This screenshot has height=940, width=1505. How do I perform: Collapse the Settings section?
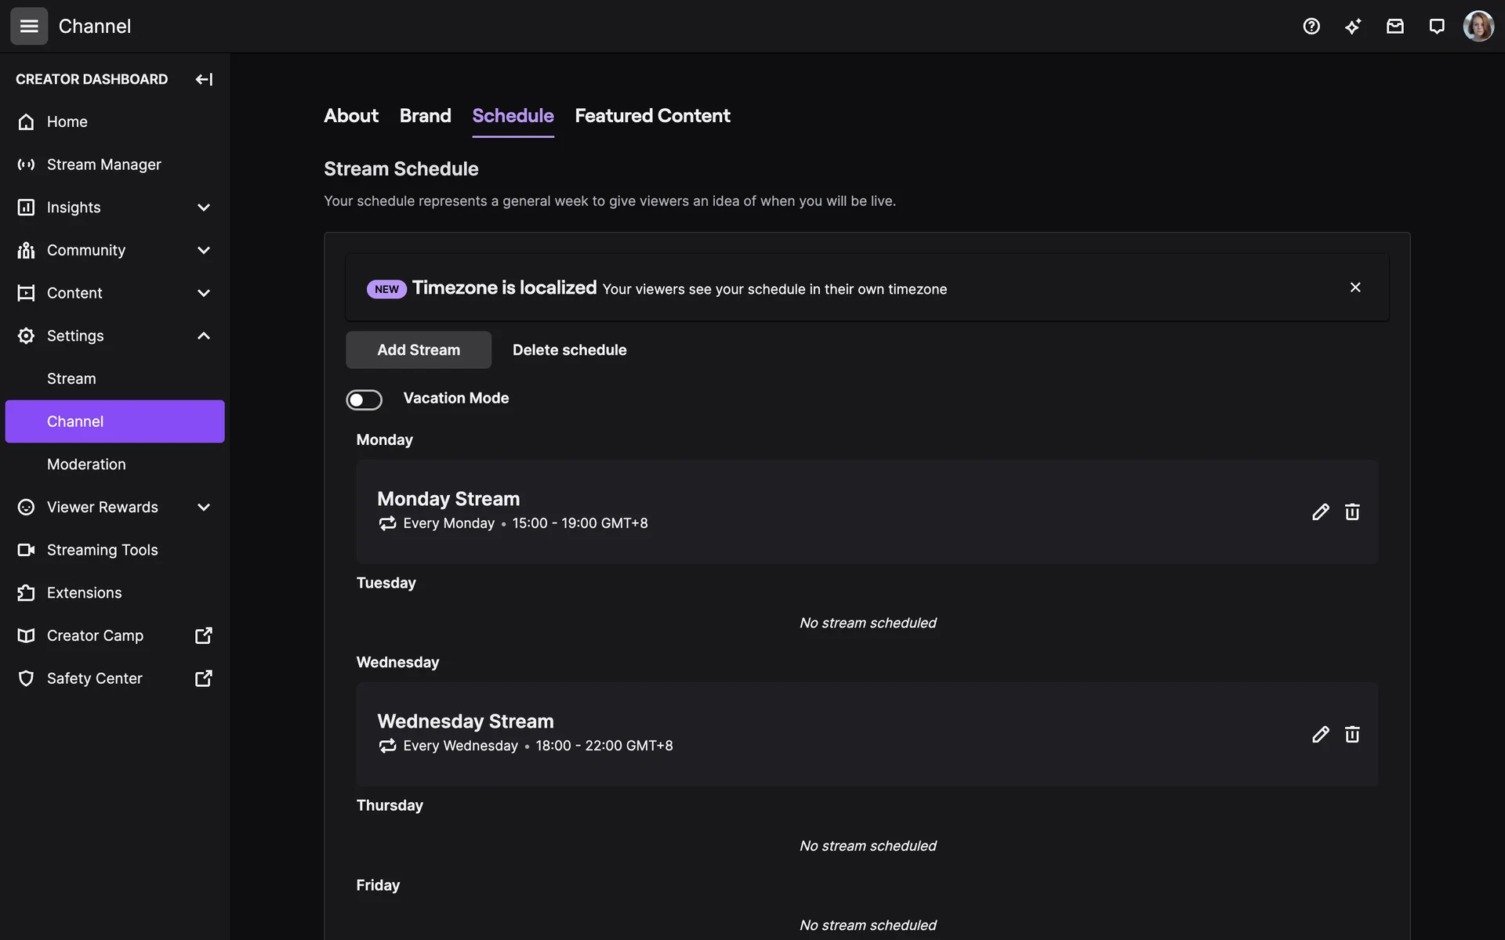pos(203,336)
